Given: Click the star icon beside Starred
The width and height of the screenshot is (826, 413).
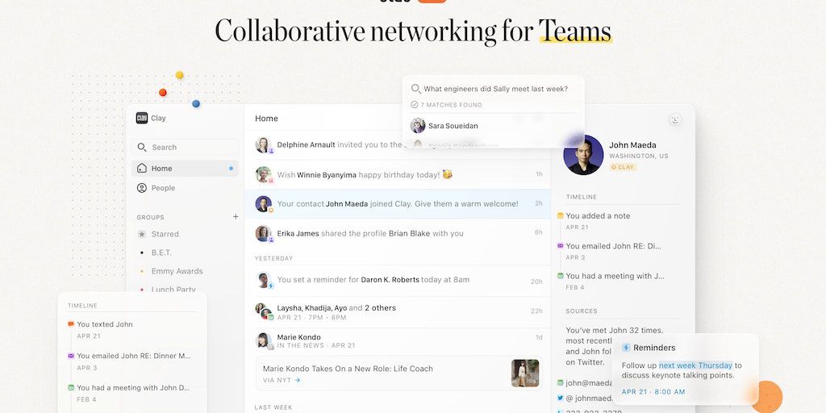Looking at the screenshot, I should point(142,234).
